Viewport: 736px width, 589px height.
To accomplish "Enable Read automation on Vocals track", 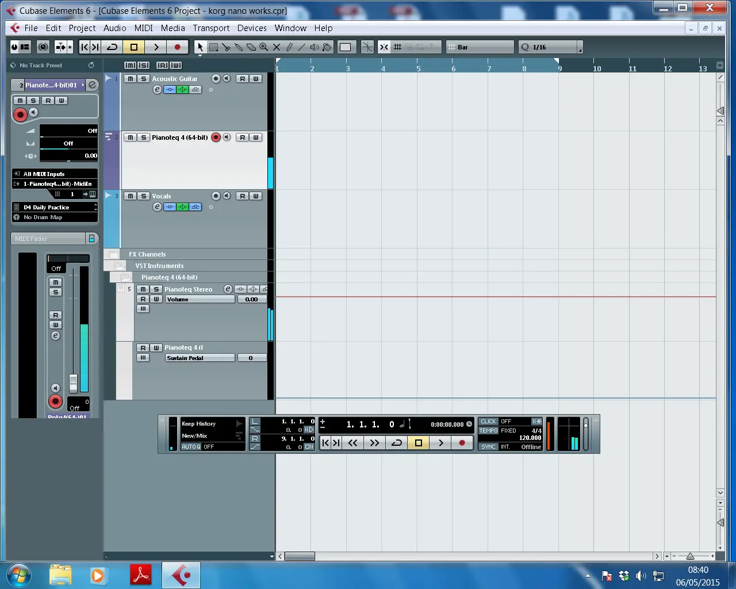I will click(x=243, y=196).
